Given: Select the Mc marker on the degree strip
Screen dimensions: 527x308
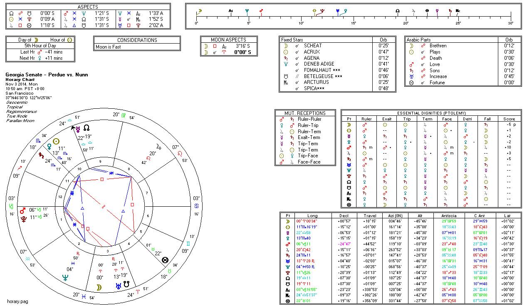Looking at the screenshot, I should tap(458, 10).
